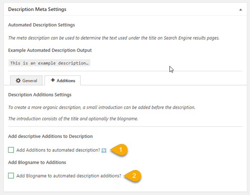250x195 pixels.
Task: Enable Add Additions to automated description checkbox
Action: point(11,150)
